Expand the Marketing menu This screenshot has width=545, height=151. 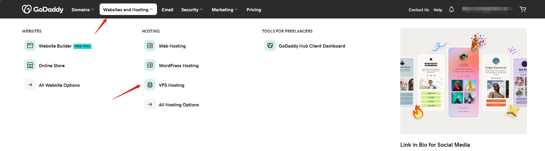pyautogui.click(x=224, y=10)
